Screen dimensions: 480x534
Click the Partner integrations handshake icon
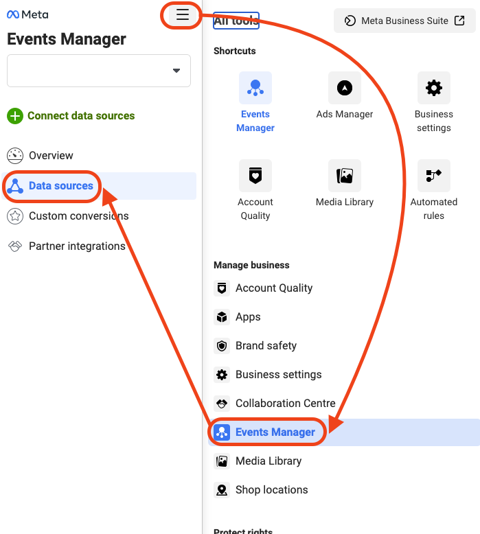15,246
